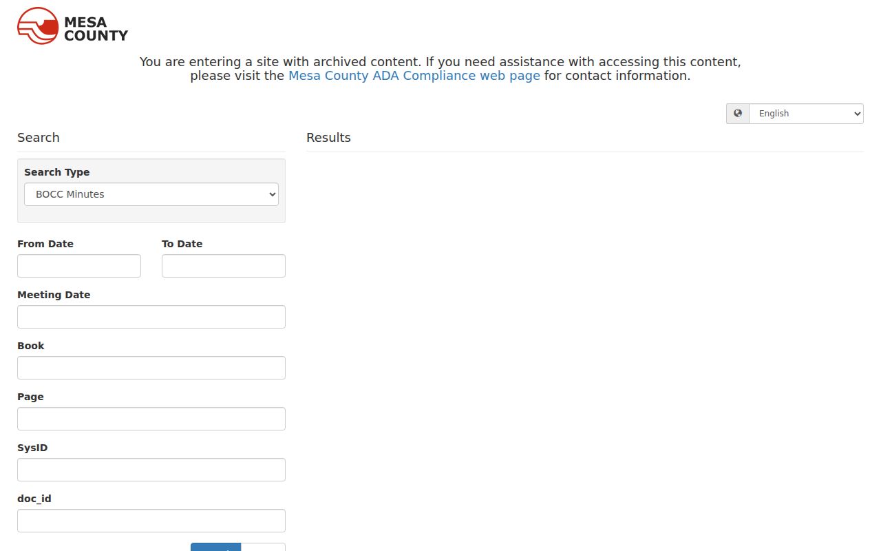Image resolution: width=881 pixels, height=551 pixels.
Task: Expand the Search Type BOCC Minutes dropdown
Action: point(151,194)
